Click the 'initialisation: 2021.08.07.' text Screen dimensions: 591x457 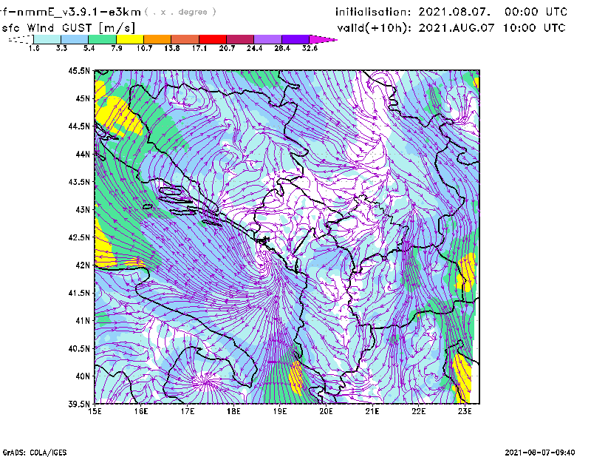[x=413, y=12]
